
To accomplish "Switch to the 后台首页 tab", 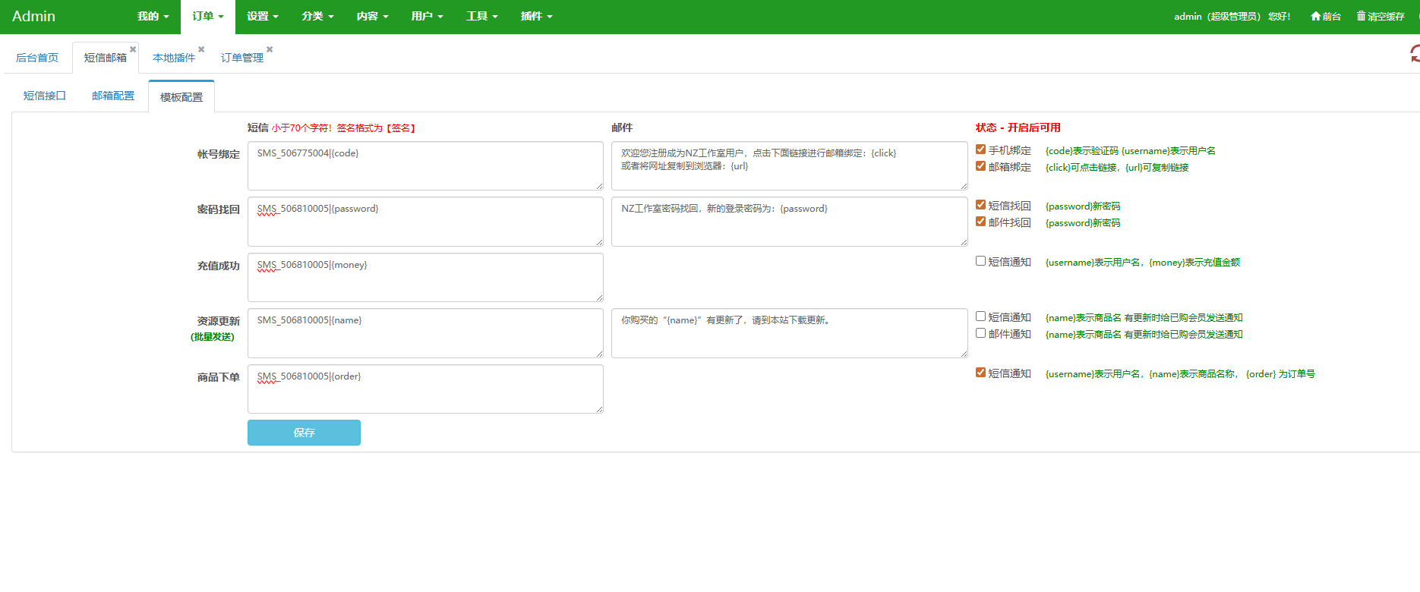I will tap(37, 58).
